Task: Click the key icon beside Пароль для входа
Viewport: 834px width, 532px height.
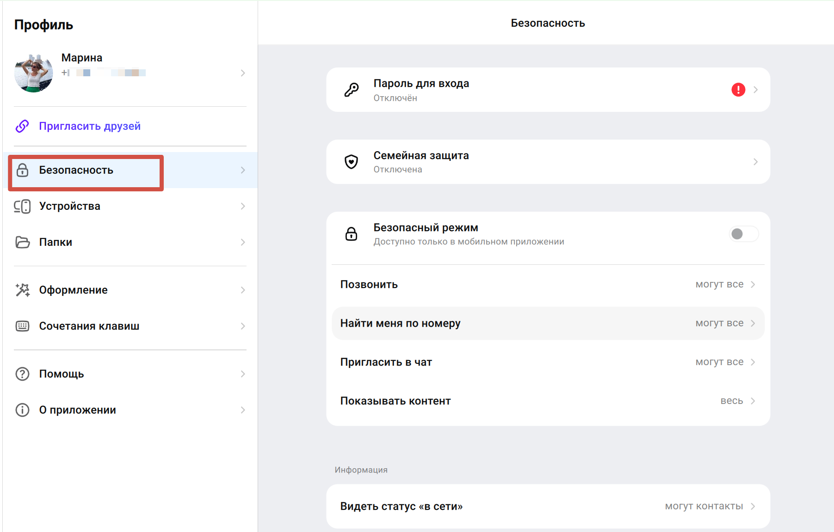Action: click(351, 90)
